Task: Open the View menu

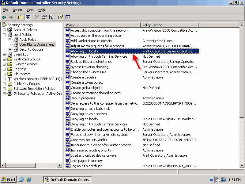Action: [x=30, y=10]
